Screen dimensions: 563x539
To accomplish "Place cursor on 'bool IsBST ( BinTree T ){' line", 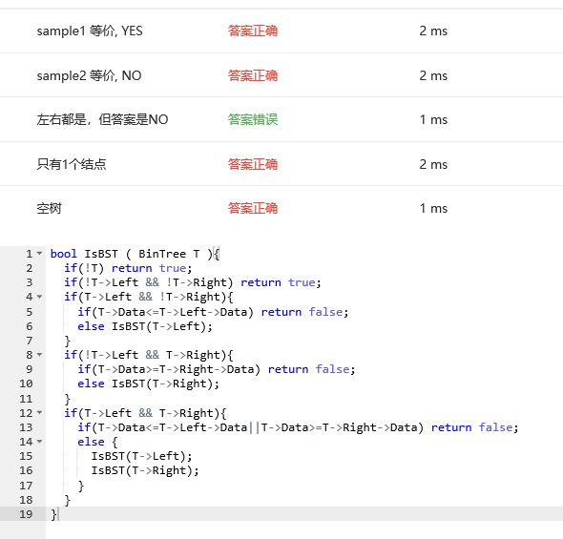I will pyautogui.click(x=135, y=254).
